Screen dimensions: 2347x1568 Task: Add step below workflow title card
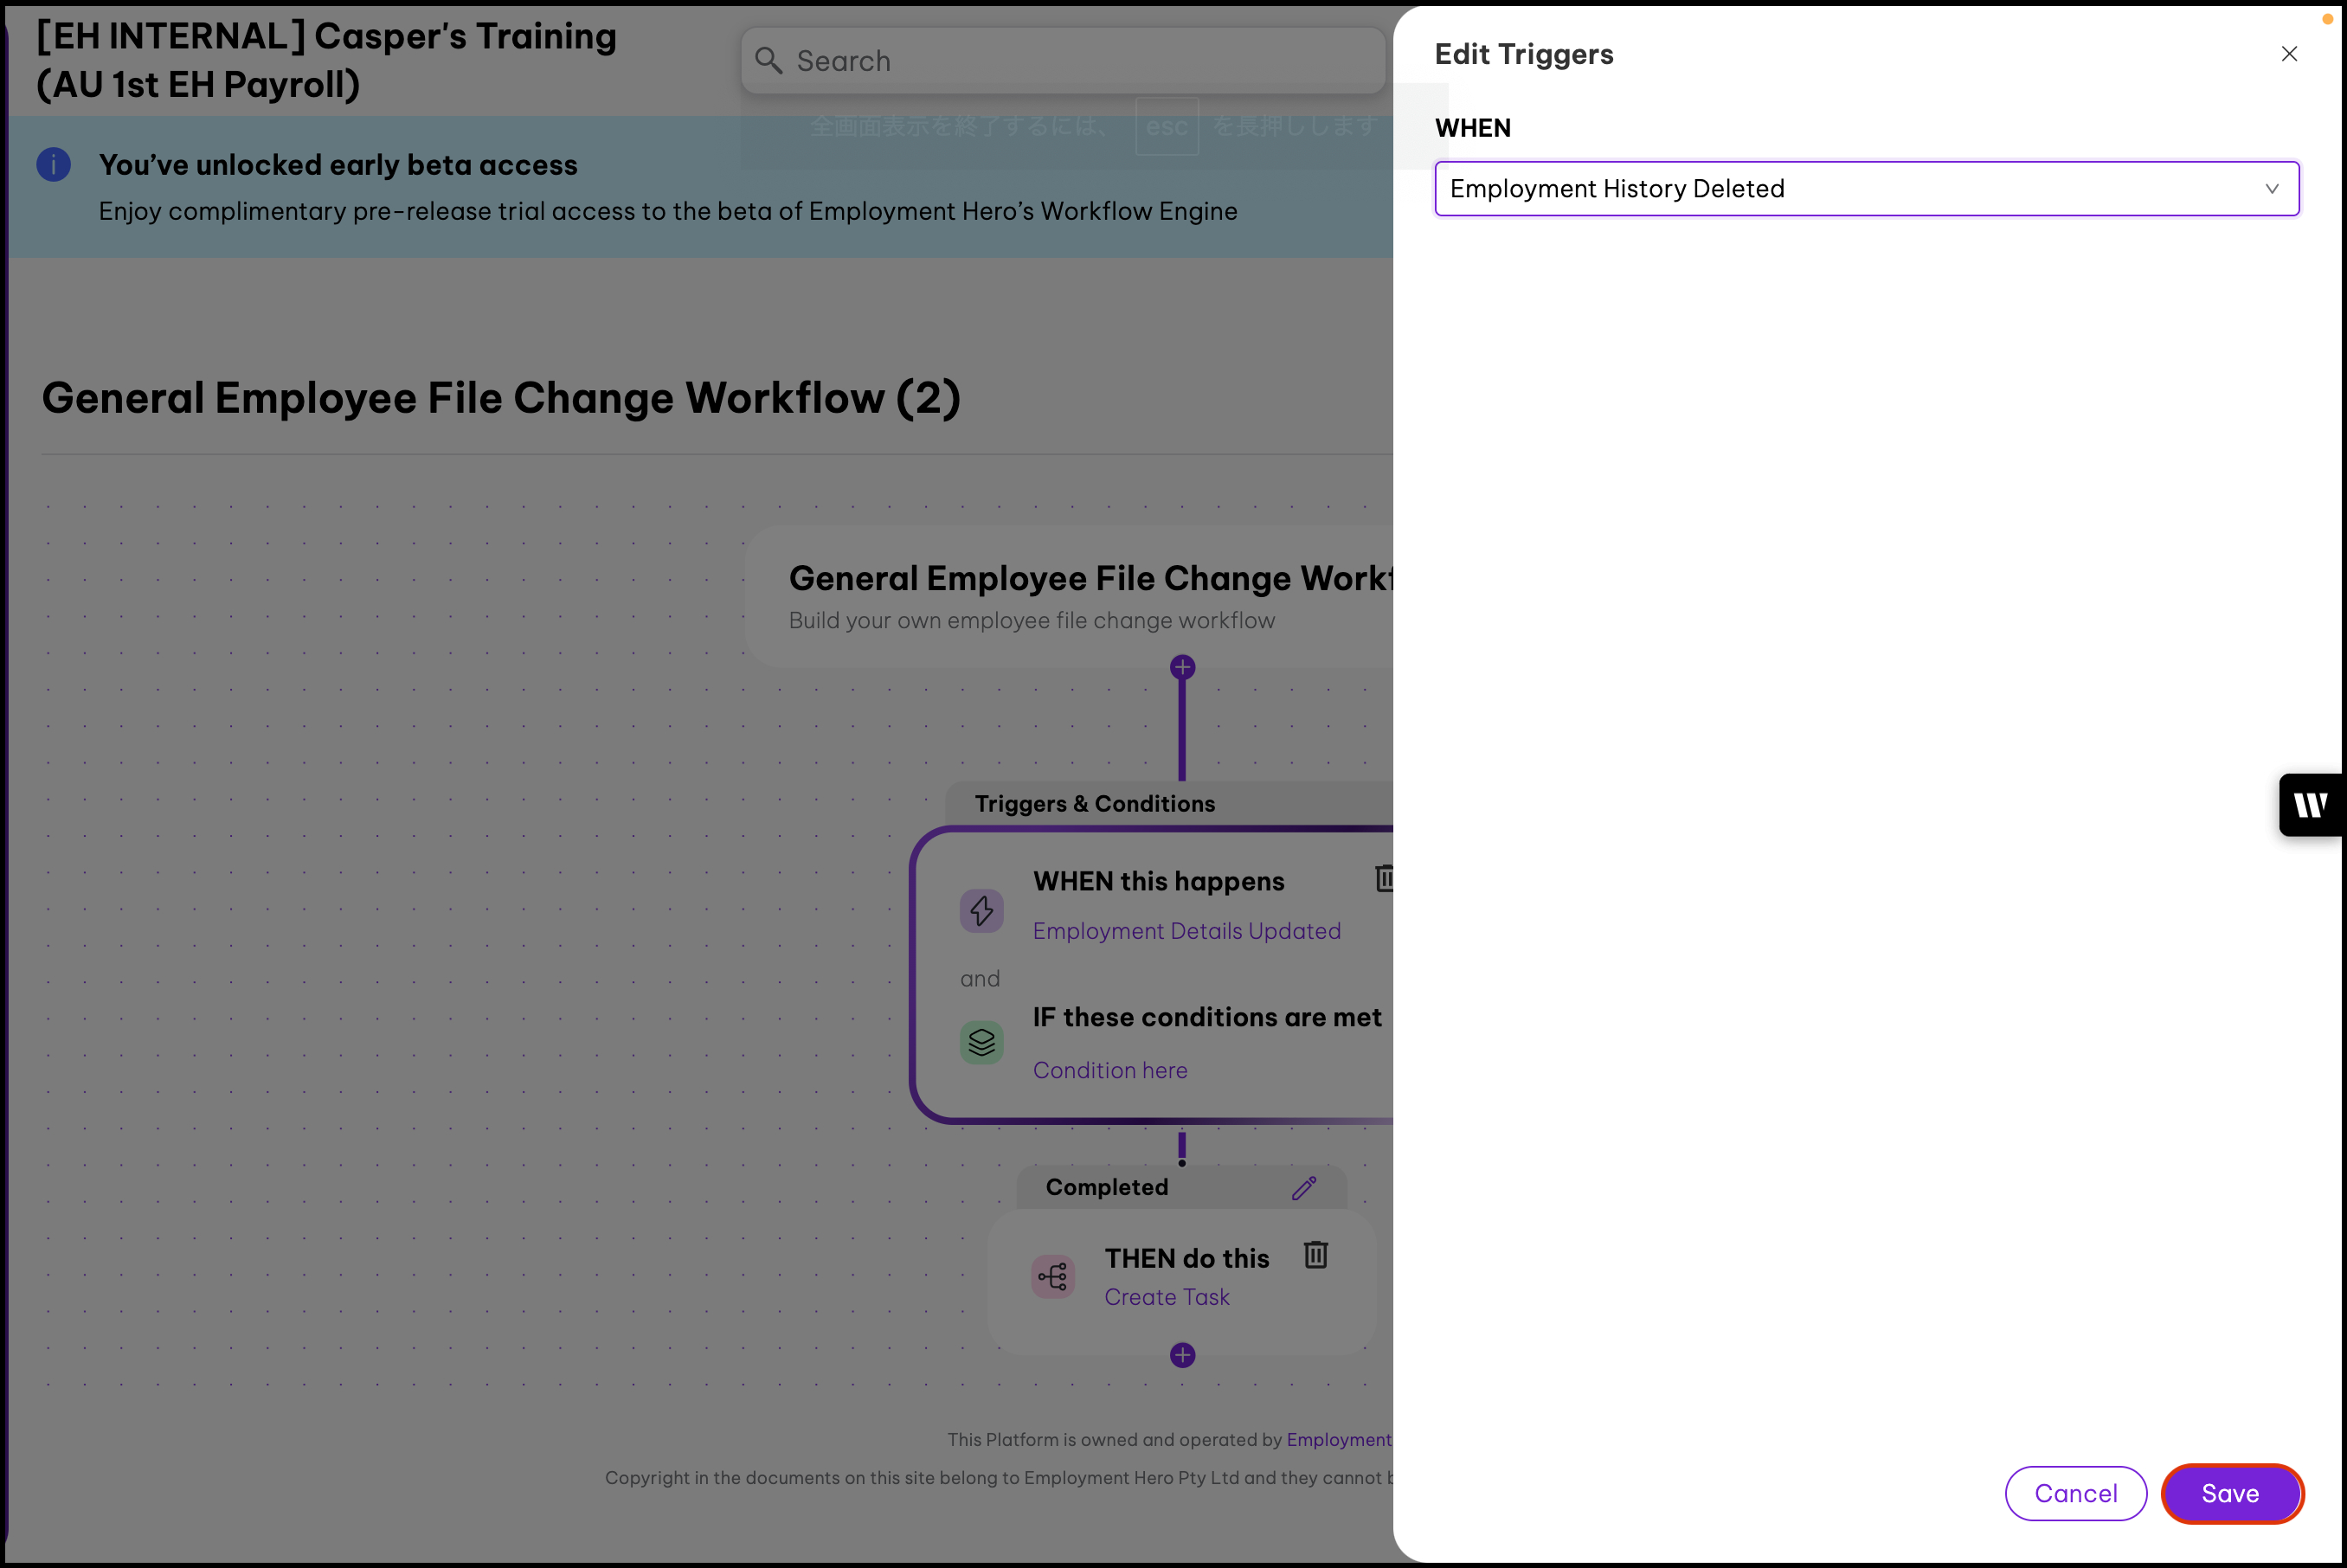[x=1182, y=667]
